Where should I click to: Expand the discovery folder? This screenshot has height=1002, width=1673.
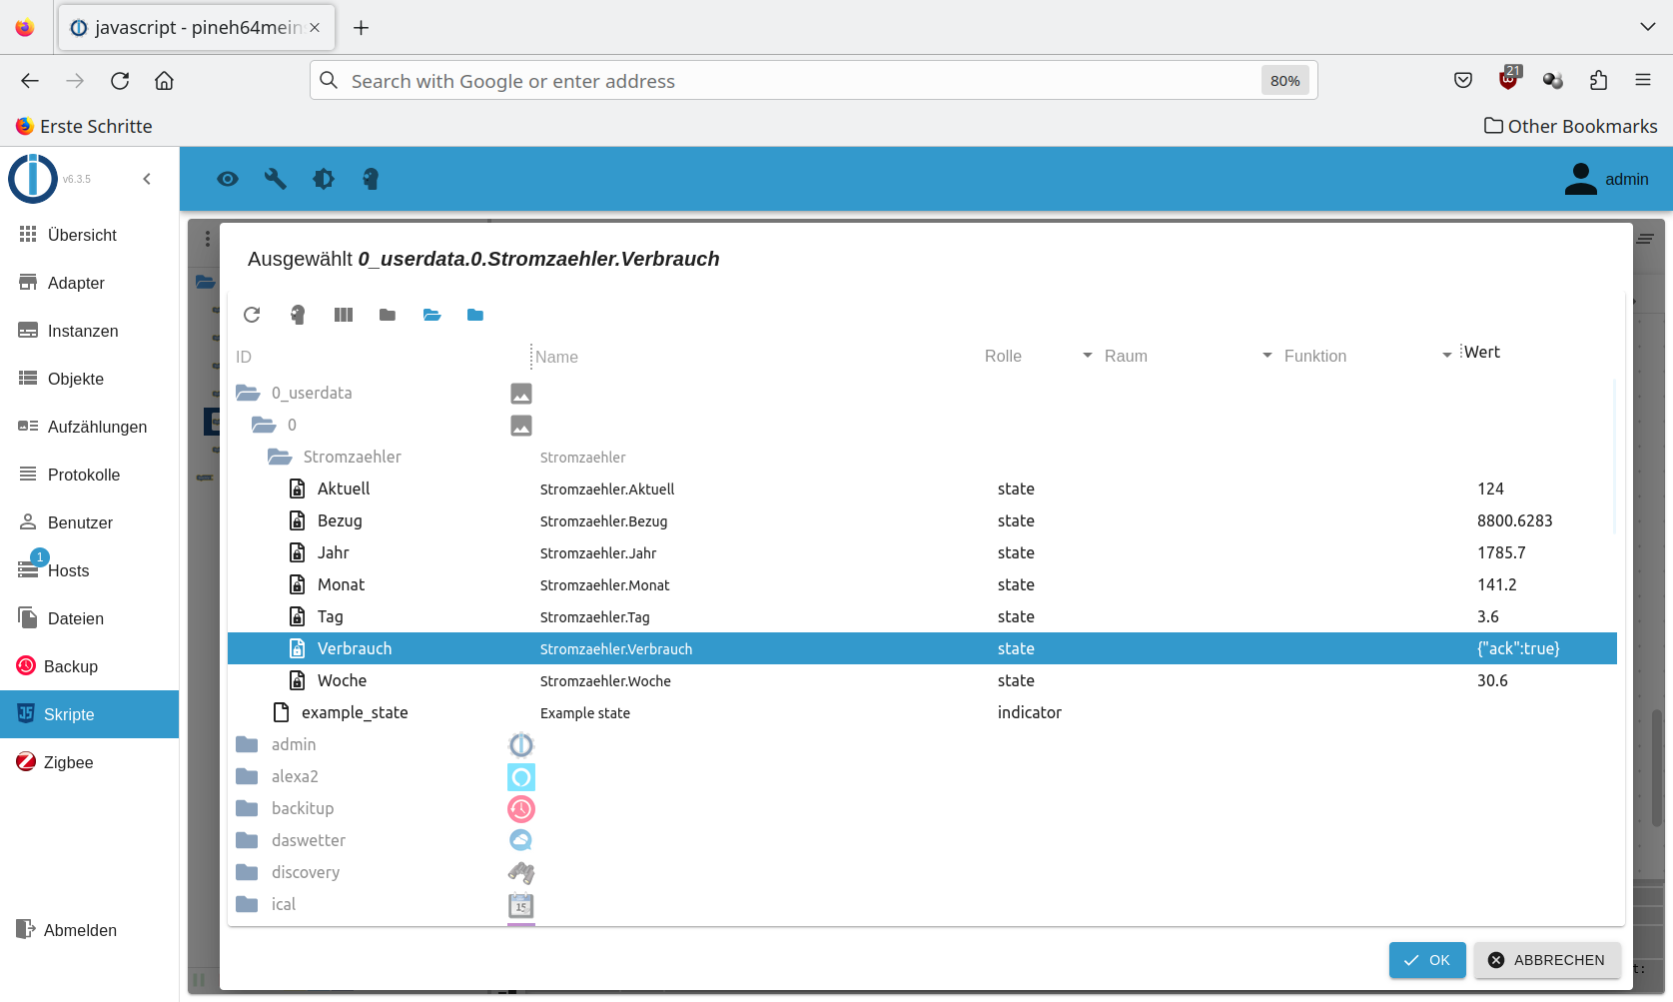click(x=247, y=872)
